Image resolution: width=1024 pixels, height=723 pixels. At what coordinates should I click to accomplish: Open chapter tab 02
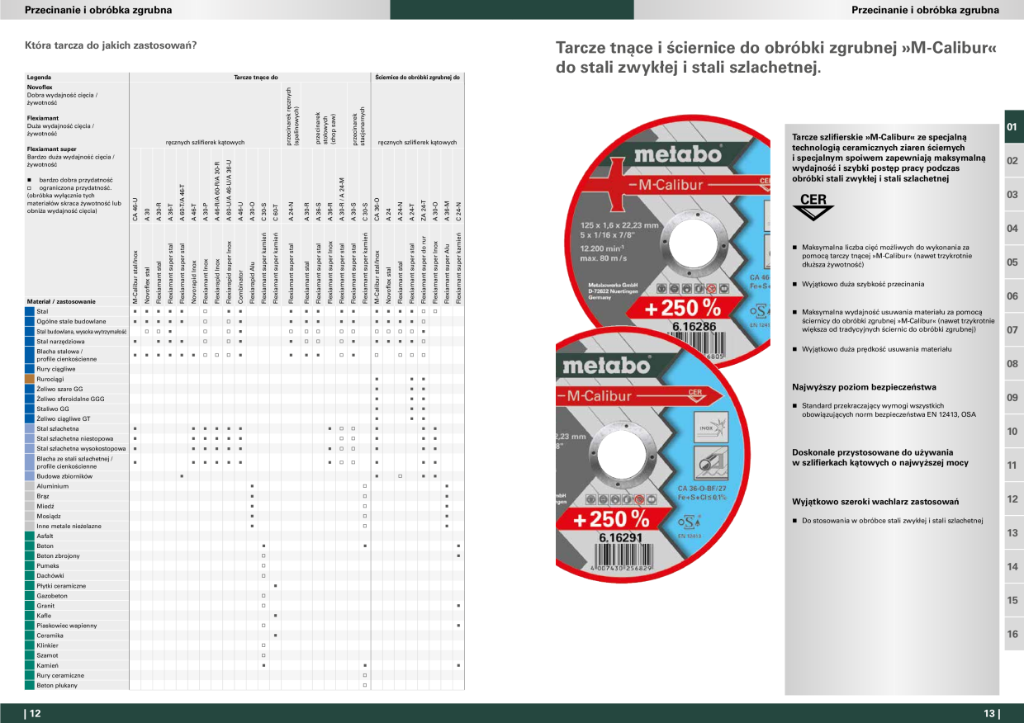[1012, 161]
